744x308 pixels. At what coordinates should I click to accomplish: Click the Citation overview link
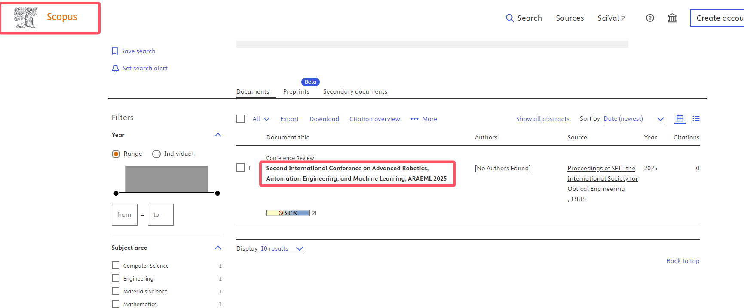pyautogui.click(x=374, y=119)
